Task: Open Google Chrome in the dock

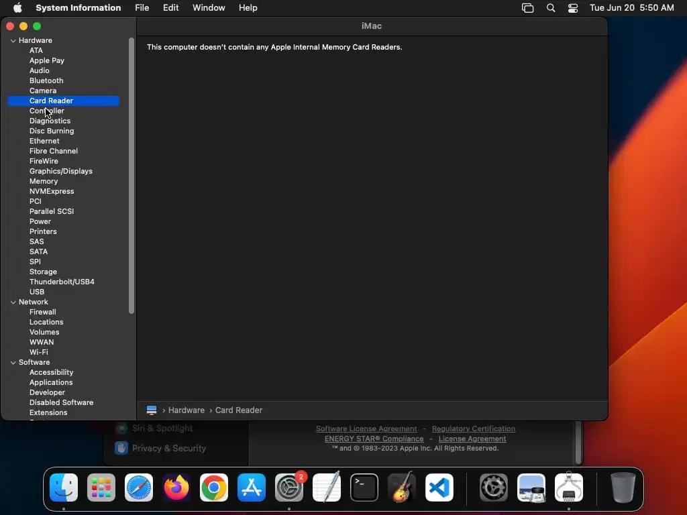Action: [x=214, y=488]
